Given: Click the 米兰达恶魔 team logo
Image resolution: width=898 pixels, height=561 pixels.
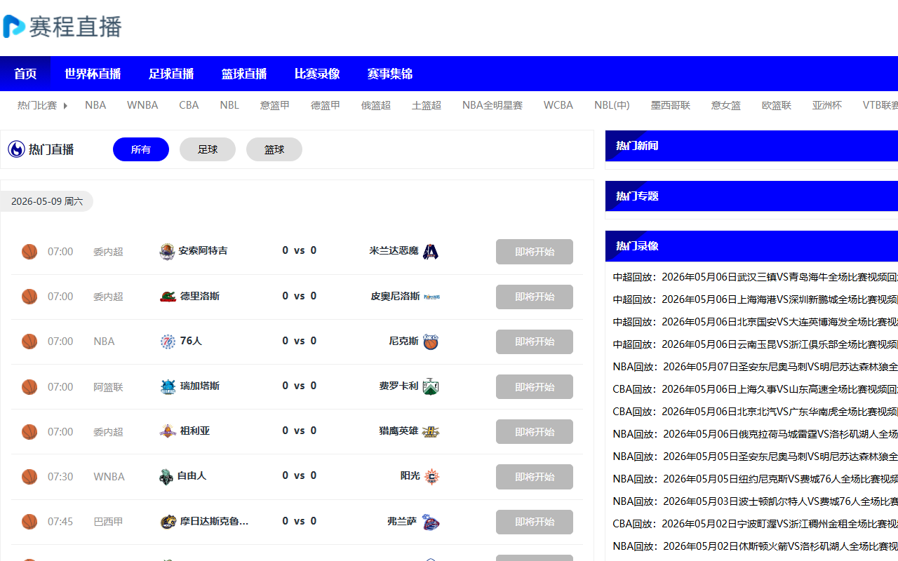Looking at the screenshot, I should (431, 252).
